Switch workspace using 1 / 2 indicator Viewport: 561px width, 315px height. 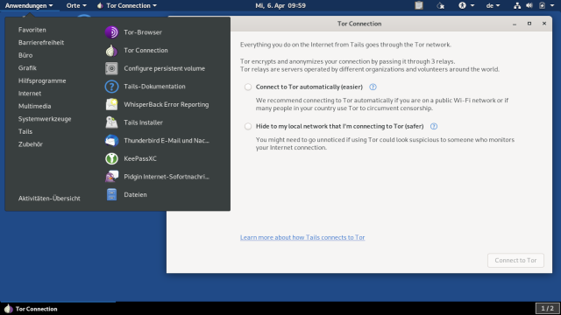547,308
